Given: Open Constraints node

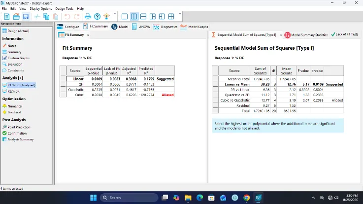Looking at the screenshot, I should (x=13, y=70).
